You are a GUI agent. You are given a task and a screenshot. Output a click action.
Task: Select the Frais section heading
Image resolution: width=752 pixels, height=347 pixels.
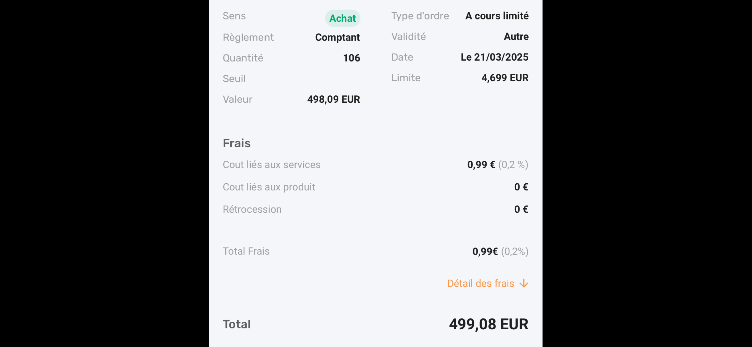[237, 143]
